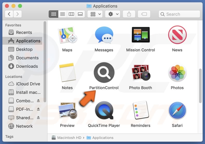Select the Photos app icon
Viewport: 205px width, 144px height.
tap(177, 73)
